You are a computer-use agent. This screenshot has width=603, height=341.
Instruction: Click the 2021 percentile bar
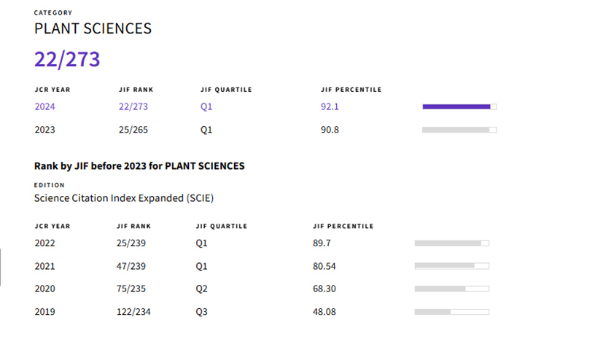(451, 266)
